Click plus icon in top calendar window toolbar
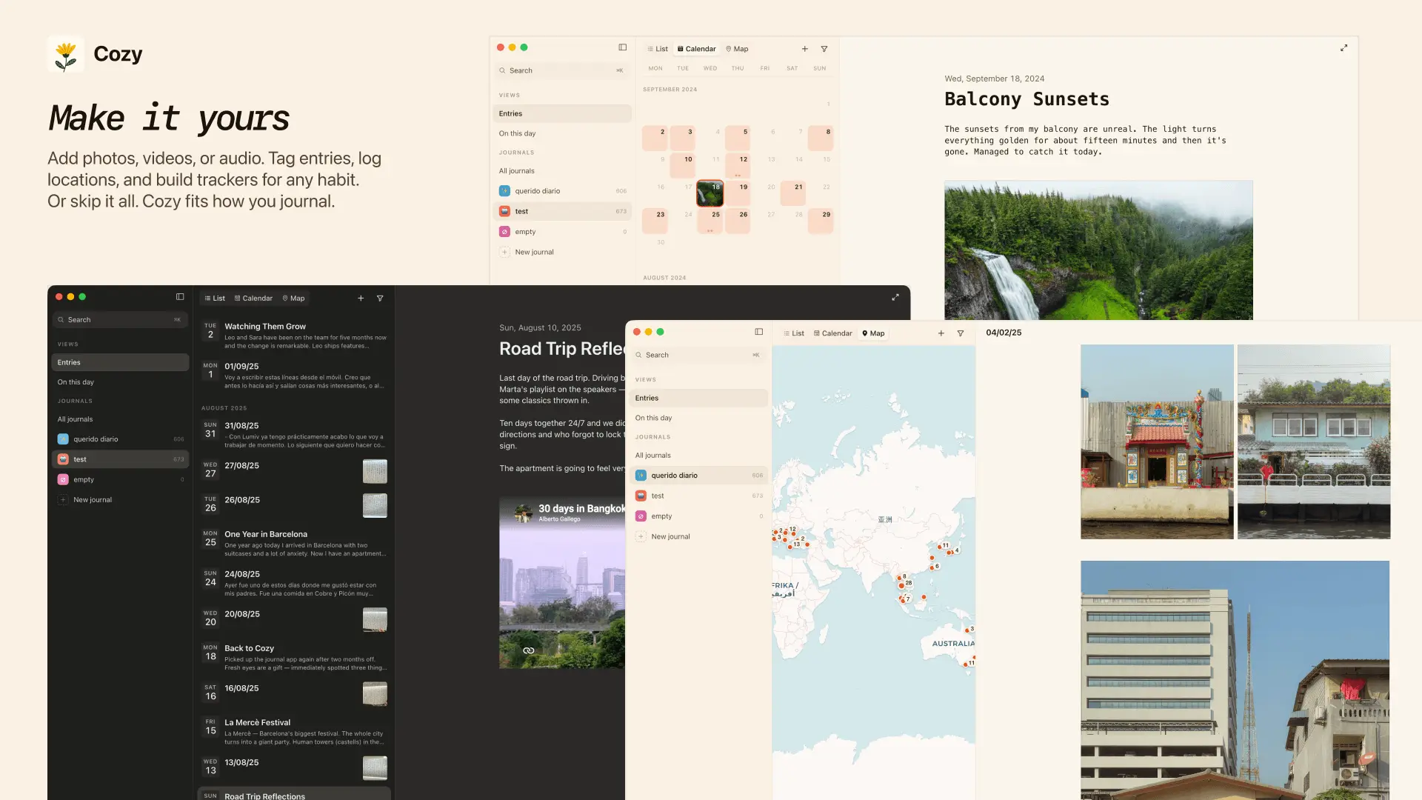Image resolution: width=1422 pixels, height=800 pixels. [805, 49]
